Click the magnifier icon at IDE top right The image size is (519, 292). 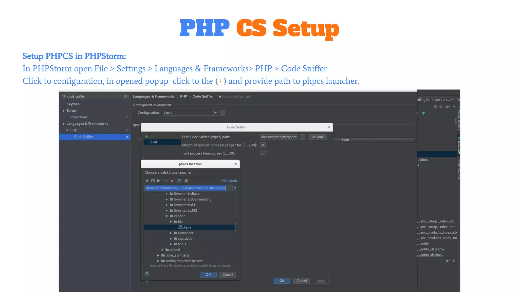pyautogui.click(x=458, y=100)
